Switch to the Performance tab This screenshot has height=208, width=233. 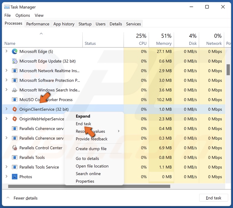tap(38, 24)
